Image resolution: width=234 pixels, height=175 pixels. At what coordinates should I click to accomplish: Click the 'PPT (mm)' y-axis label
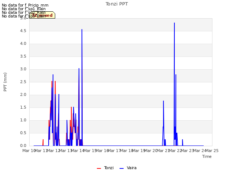(5, 82)
